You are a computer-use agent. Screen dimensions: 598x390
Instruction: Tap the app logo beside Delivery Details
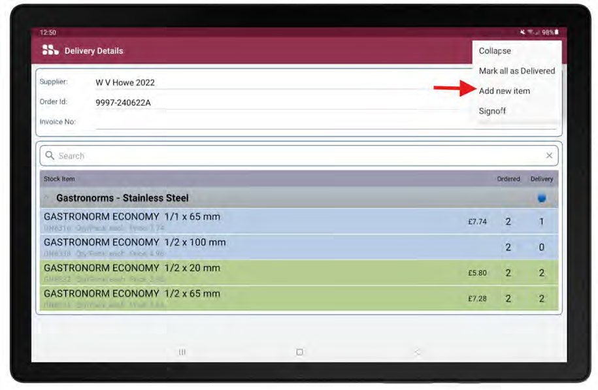(x=50, y=50)
